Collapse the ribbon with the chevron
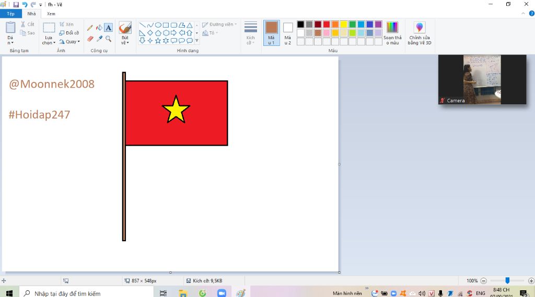This screenshot has height=297, width=535. coord(523,14)
